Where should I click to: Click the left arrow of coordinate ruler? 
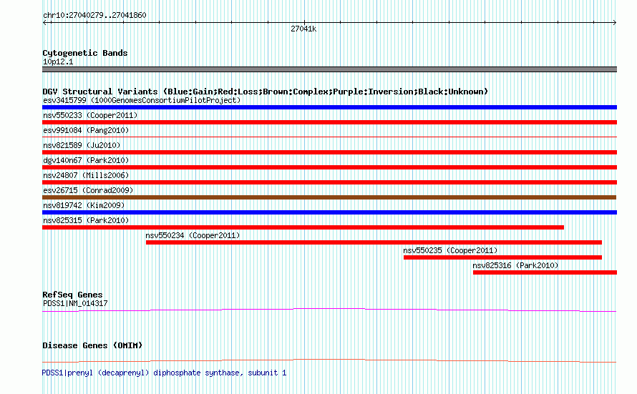pos(44,23)
